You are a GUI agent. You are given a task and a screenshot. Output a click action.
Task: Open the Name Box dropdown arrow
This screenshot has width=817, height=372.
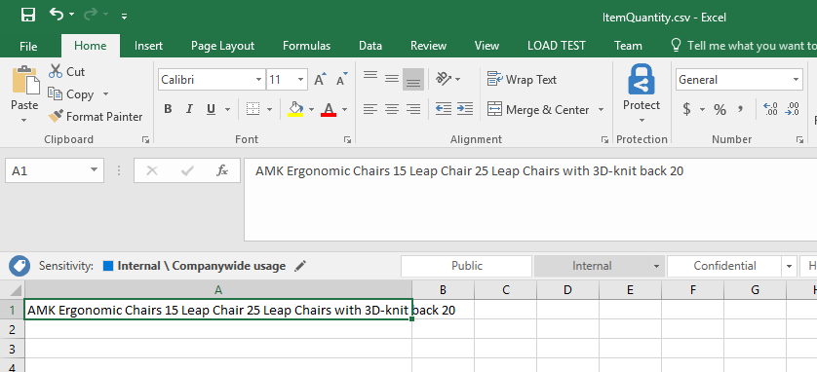pyautogui.click(x=94, y=169)
